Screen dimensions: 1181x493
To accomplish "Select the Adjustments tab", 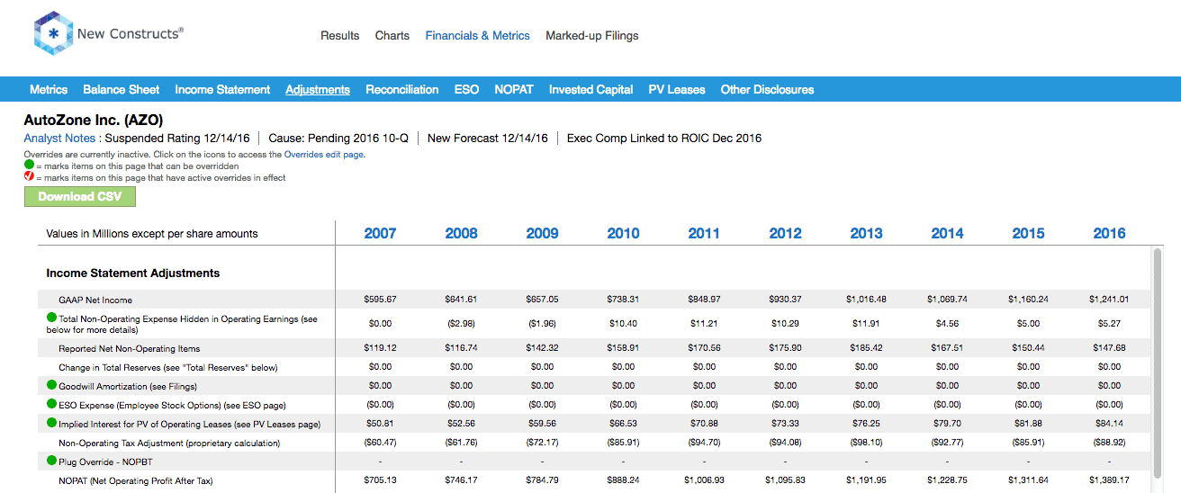I will pyautogui.click(x=318, y=89).
